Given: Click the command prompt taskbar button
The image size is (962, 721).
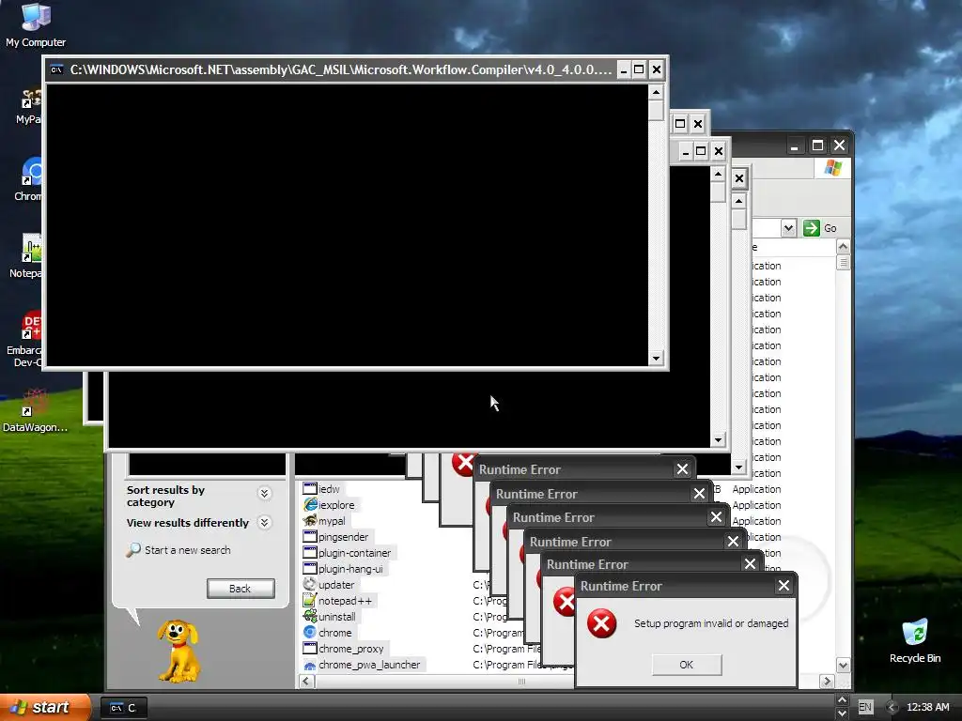Looking at the screenshot, I should click(123, 708).
